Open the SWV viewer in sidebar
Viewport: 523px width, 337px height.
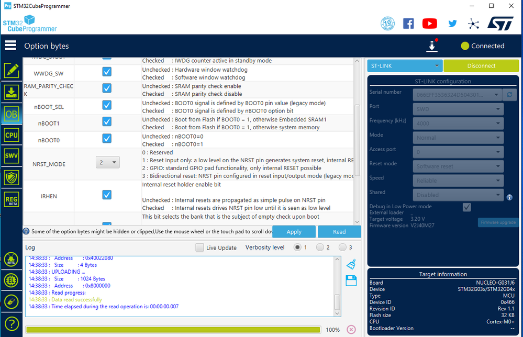tap(12, 156)
